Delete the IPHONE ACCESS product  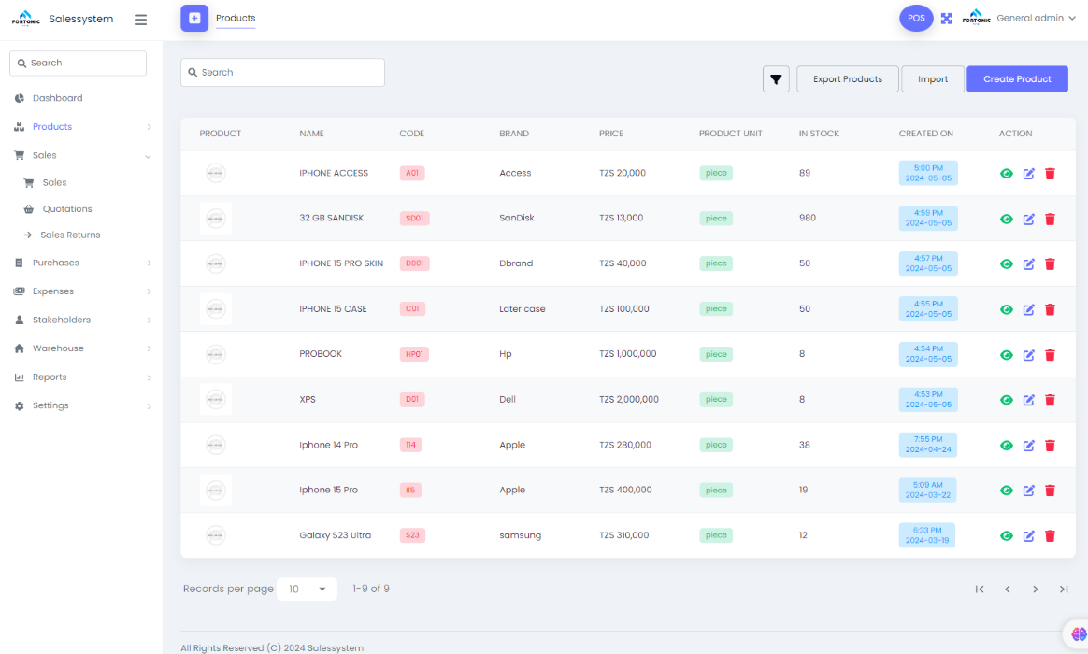(x=1050, y=174)
